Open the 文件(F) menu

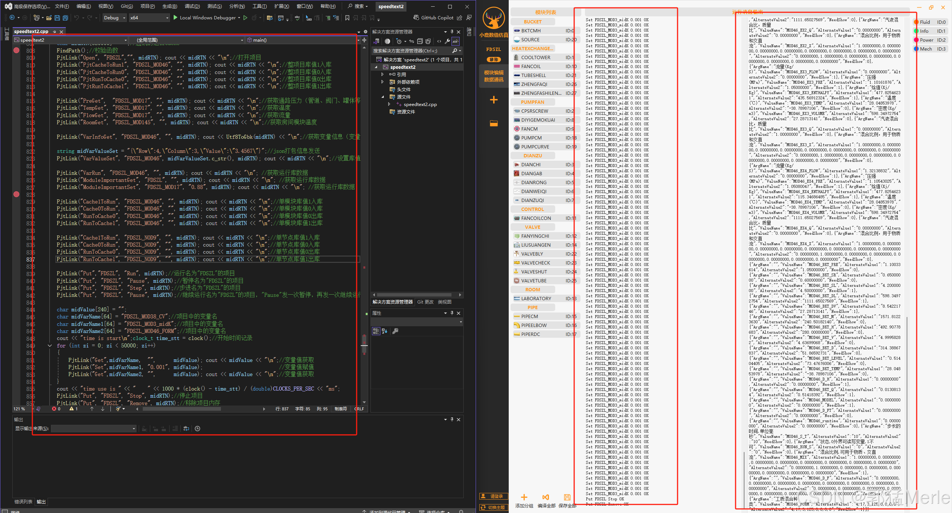(x=62, y=6)
